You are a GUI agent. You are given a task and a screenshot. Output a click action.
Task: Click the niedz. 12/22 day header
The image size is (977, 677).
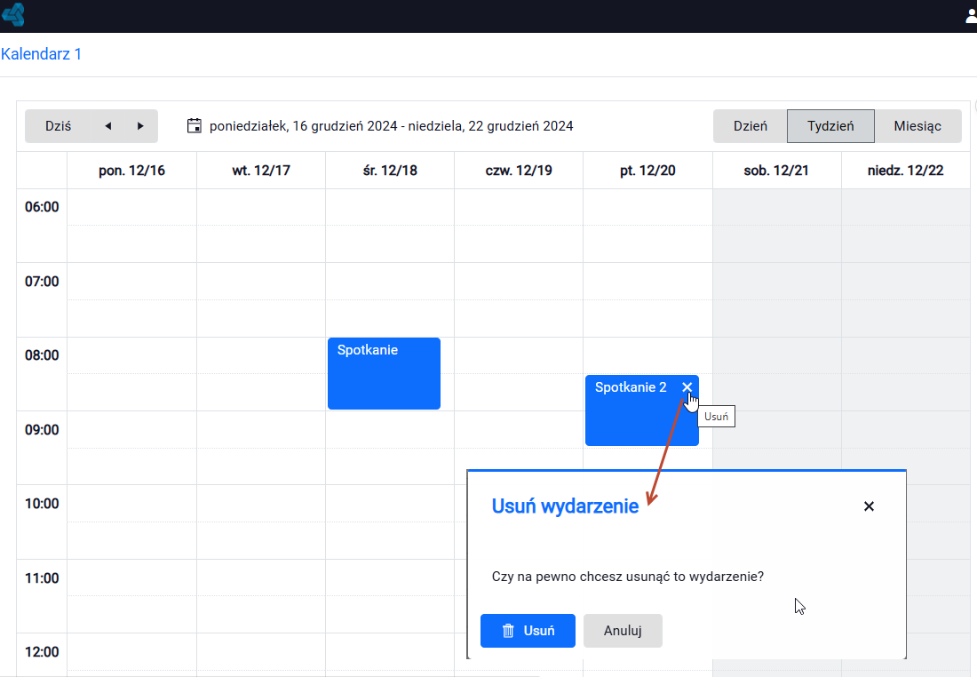[905, 171]
